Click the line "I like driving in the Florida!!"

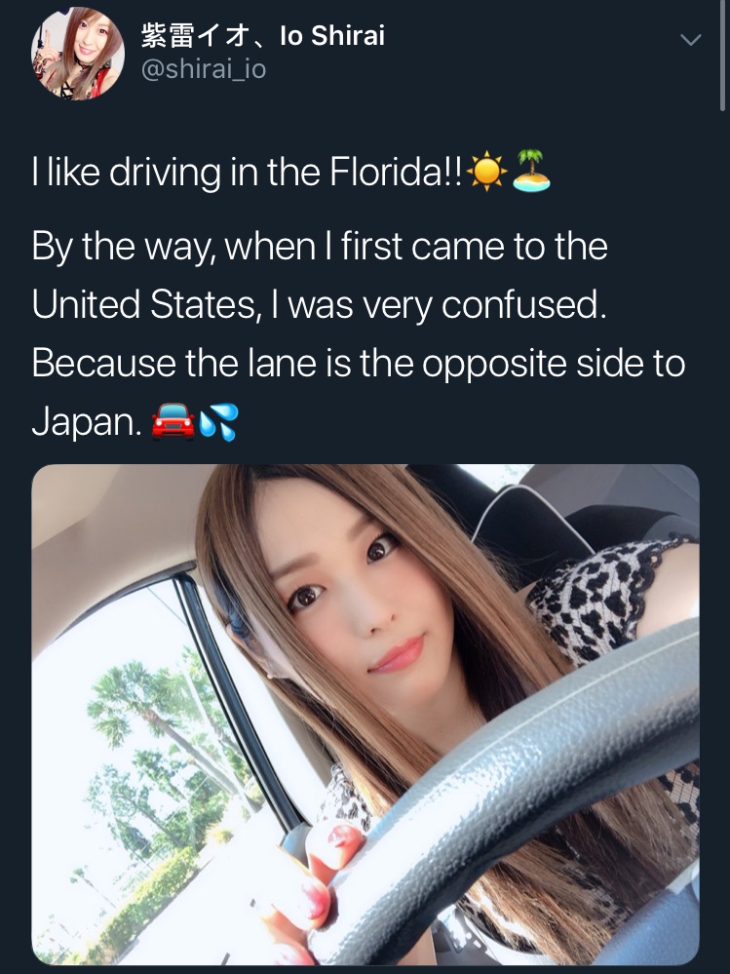click(x=247, y=172)
